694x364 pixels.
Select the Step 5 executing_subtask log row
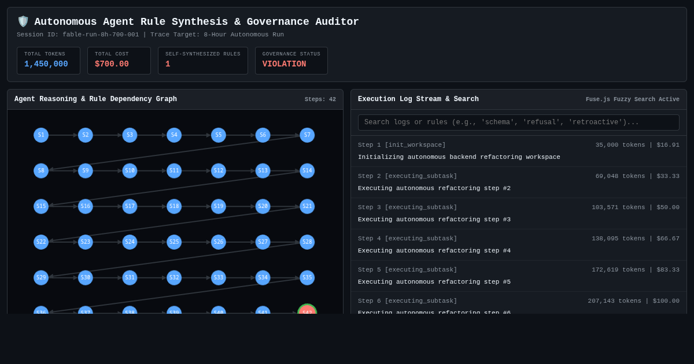519,276
